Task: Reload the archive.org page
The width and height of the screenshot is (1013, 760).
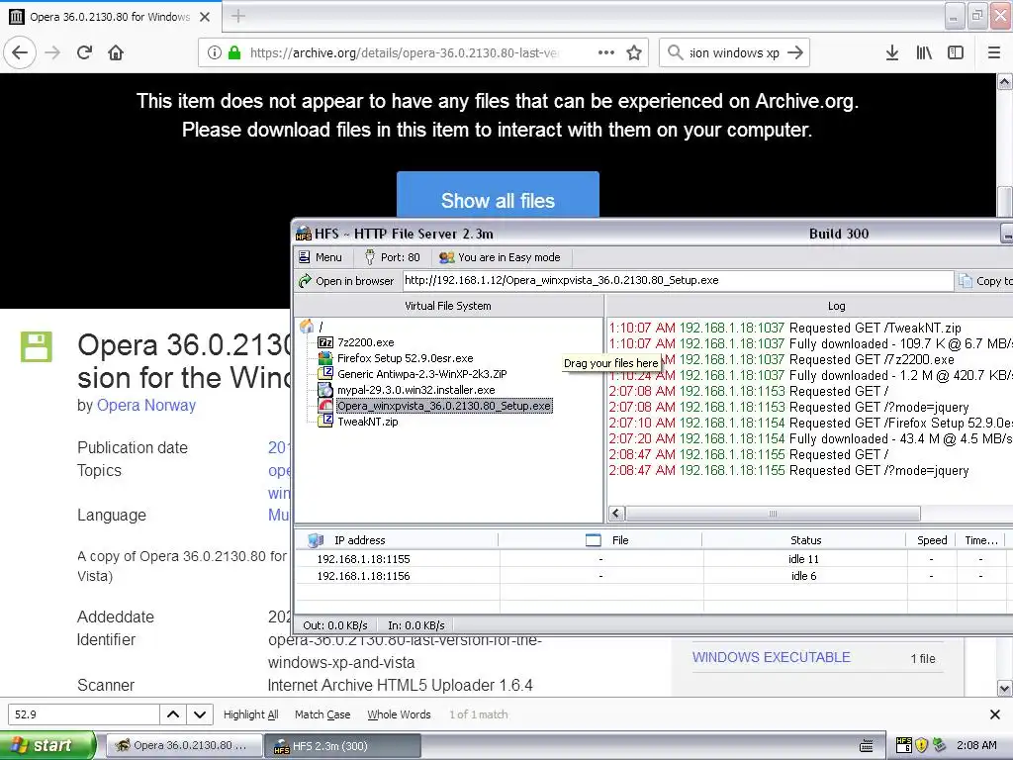Action: (x=84, y=52)
